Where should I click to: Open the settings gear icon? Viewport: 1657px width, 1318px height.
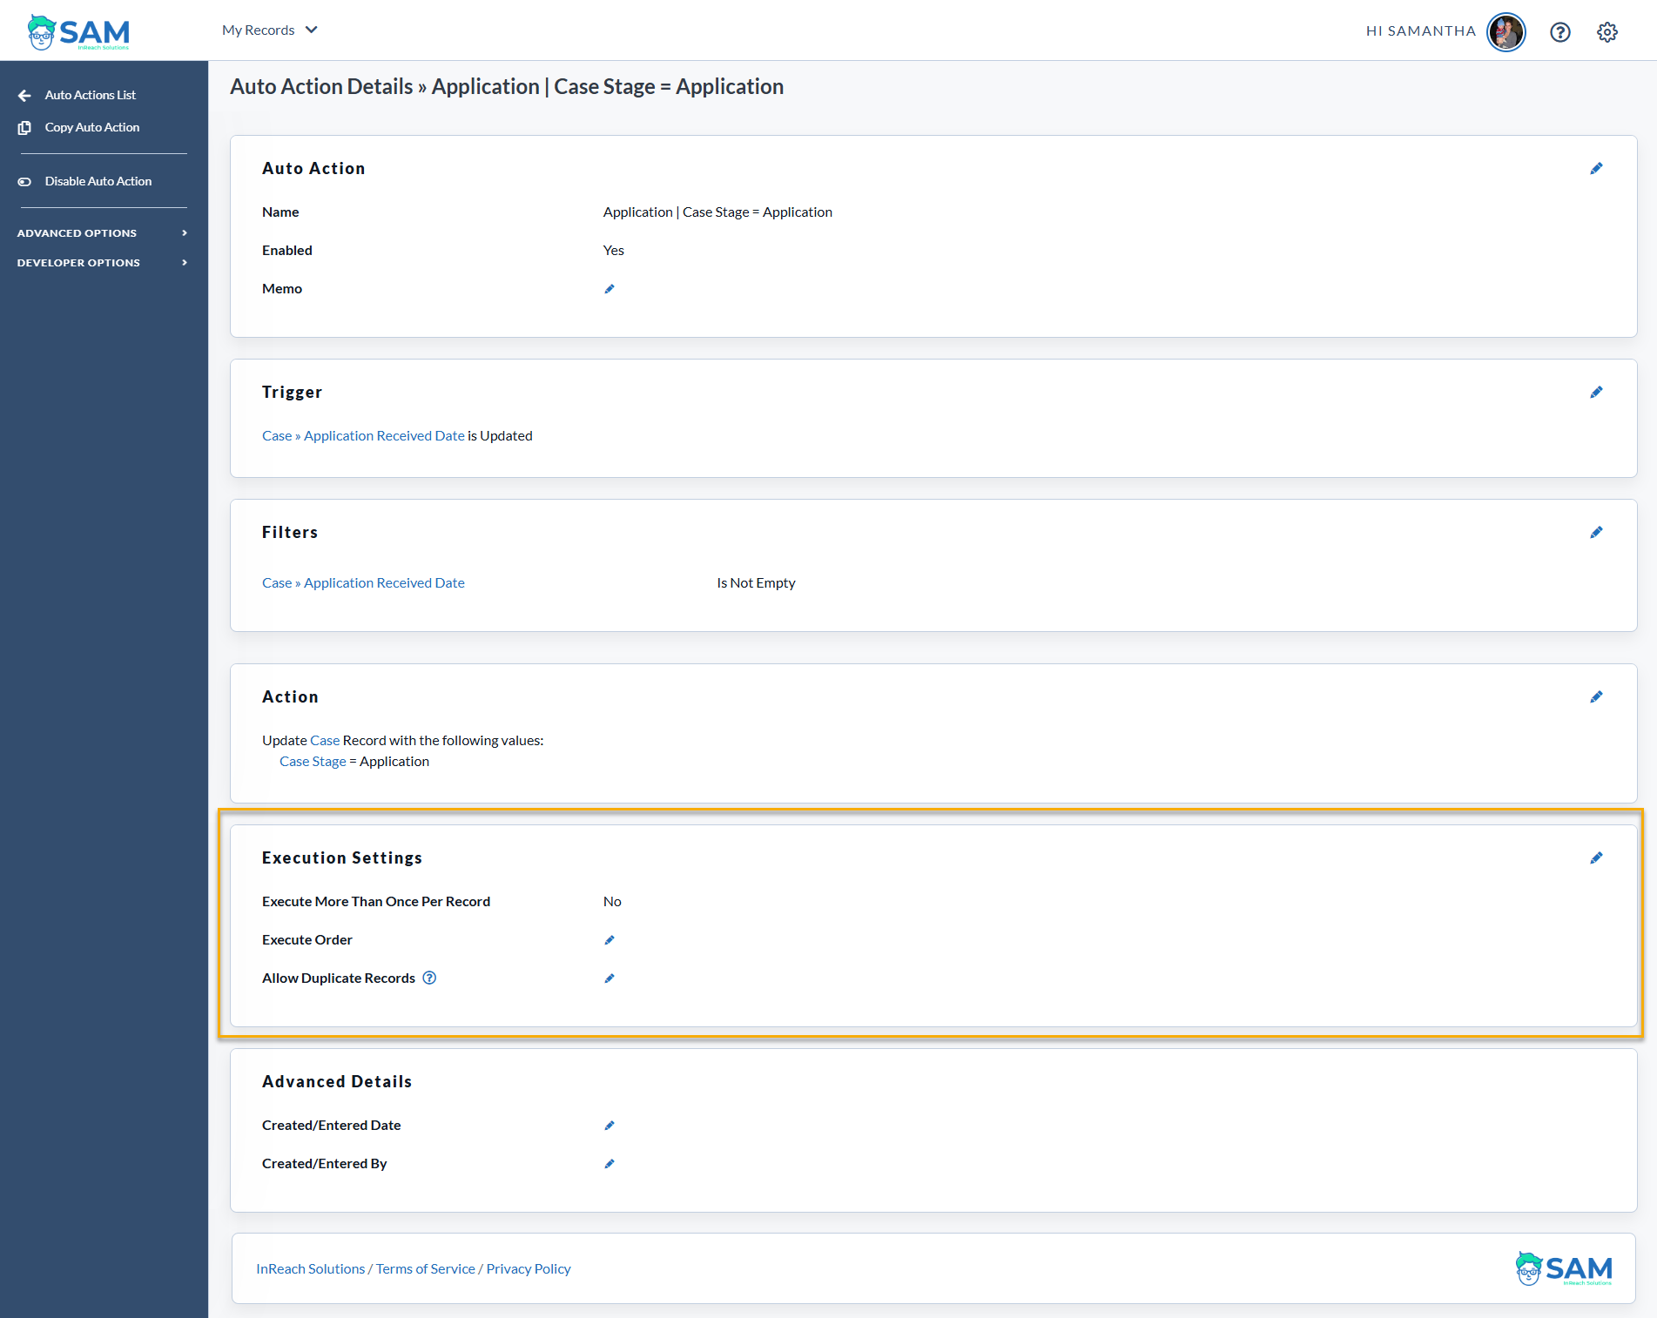tap(1607, 32)
